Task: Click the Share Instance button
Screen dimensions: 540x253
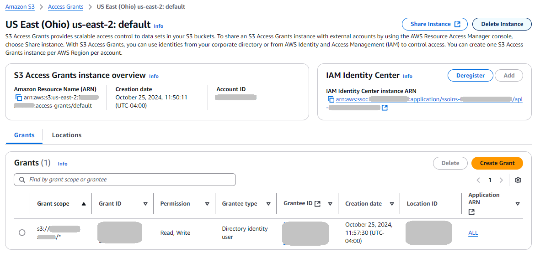Action: 434,24
